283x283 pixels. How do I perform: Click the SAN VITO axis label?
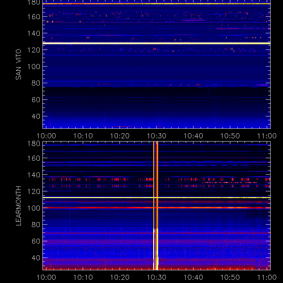click(18, 64)
